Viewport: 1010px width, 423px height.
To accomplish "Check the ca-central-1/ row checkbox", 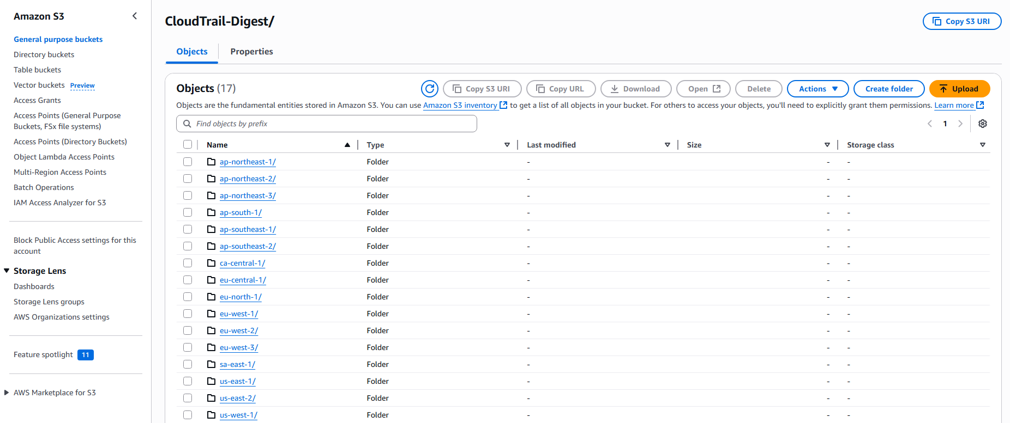I will point(188,263).
